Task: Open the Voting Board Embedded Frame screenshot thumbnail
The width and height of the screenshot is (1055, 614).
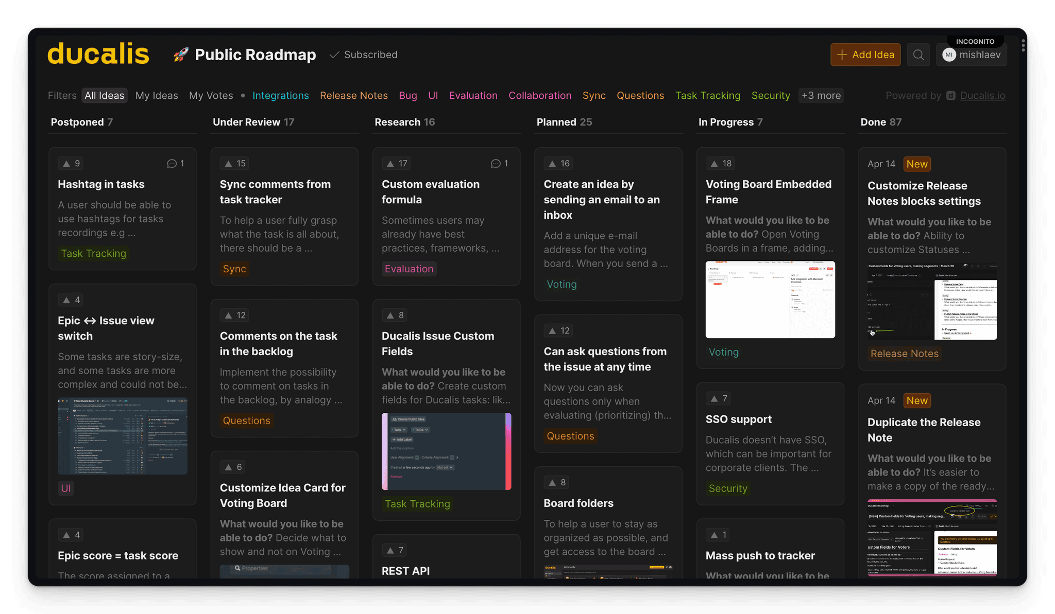Action: pyautogui.click(x=770, y=300)
